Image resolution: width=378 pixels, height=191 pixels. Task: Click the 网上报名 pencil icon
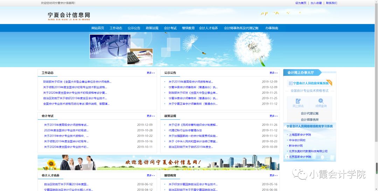pos(298,101)
